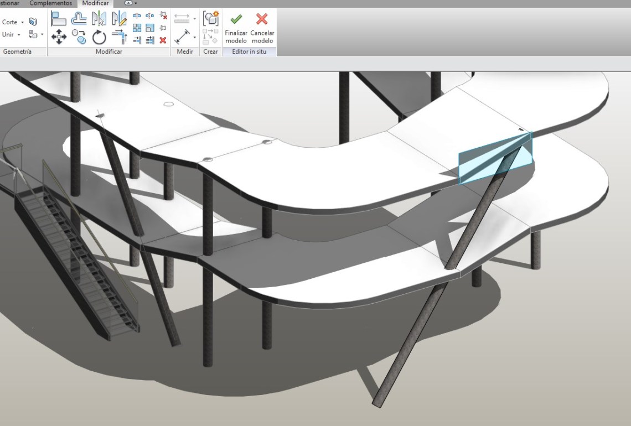Select the Offset tool
Image resolution: width=631 pixels, height=426 pixels.
point(79,19)
